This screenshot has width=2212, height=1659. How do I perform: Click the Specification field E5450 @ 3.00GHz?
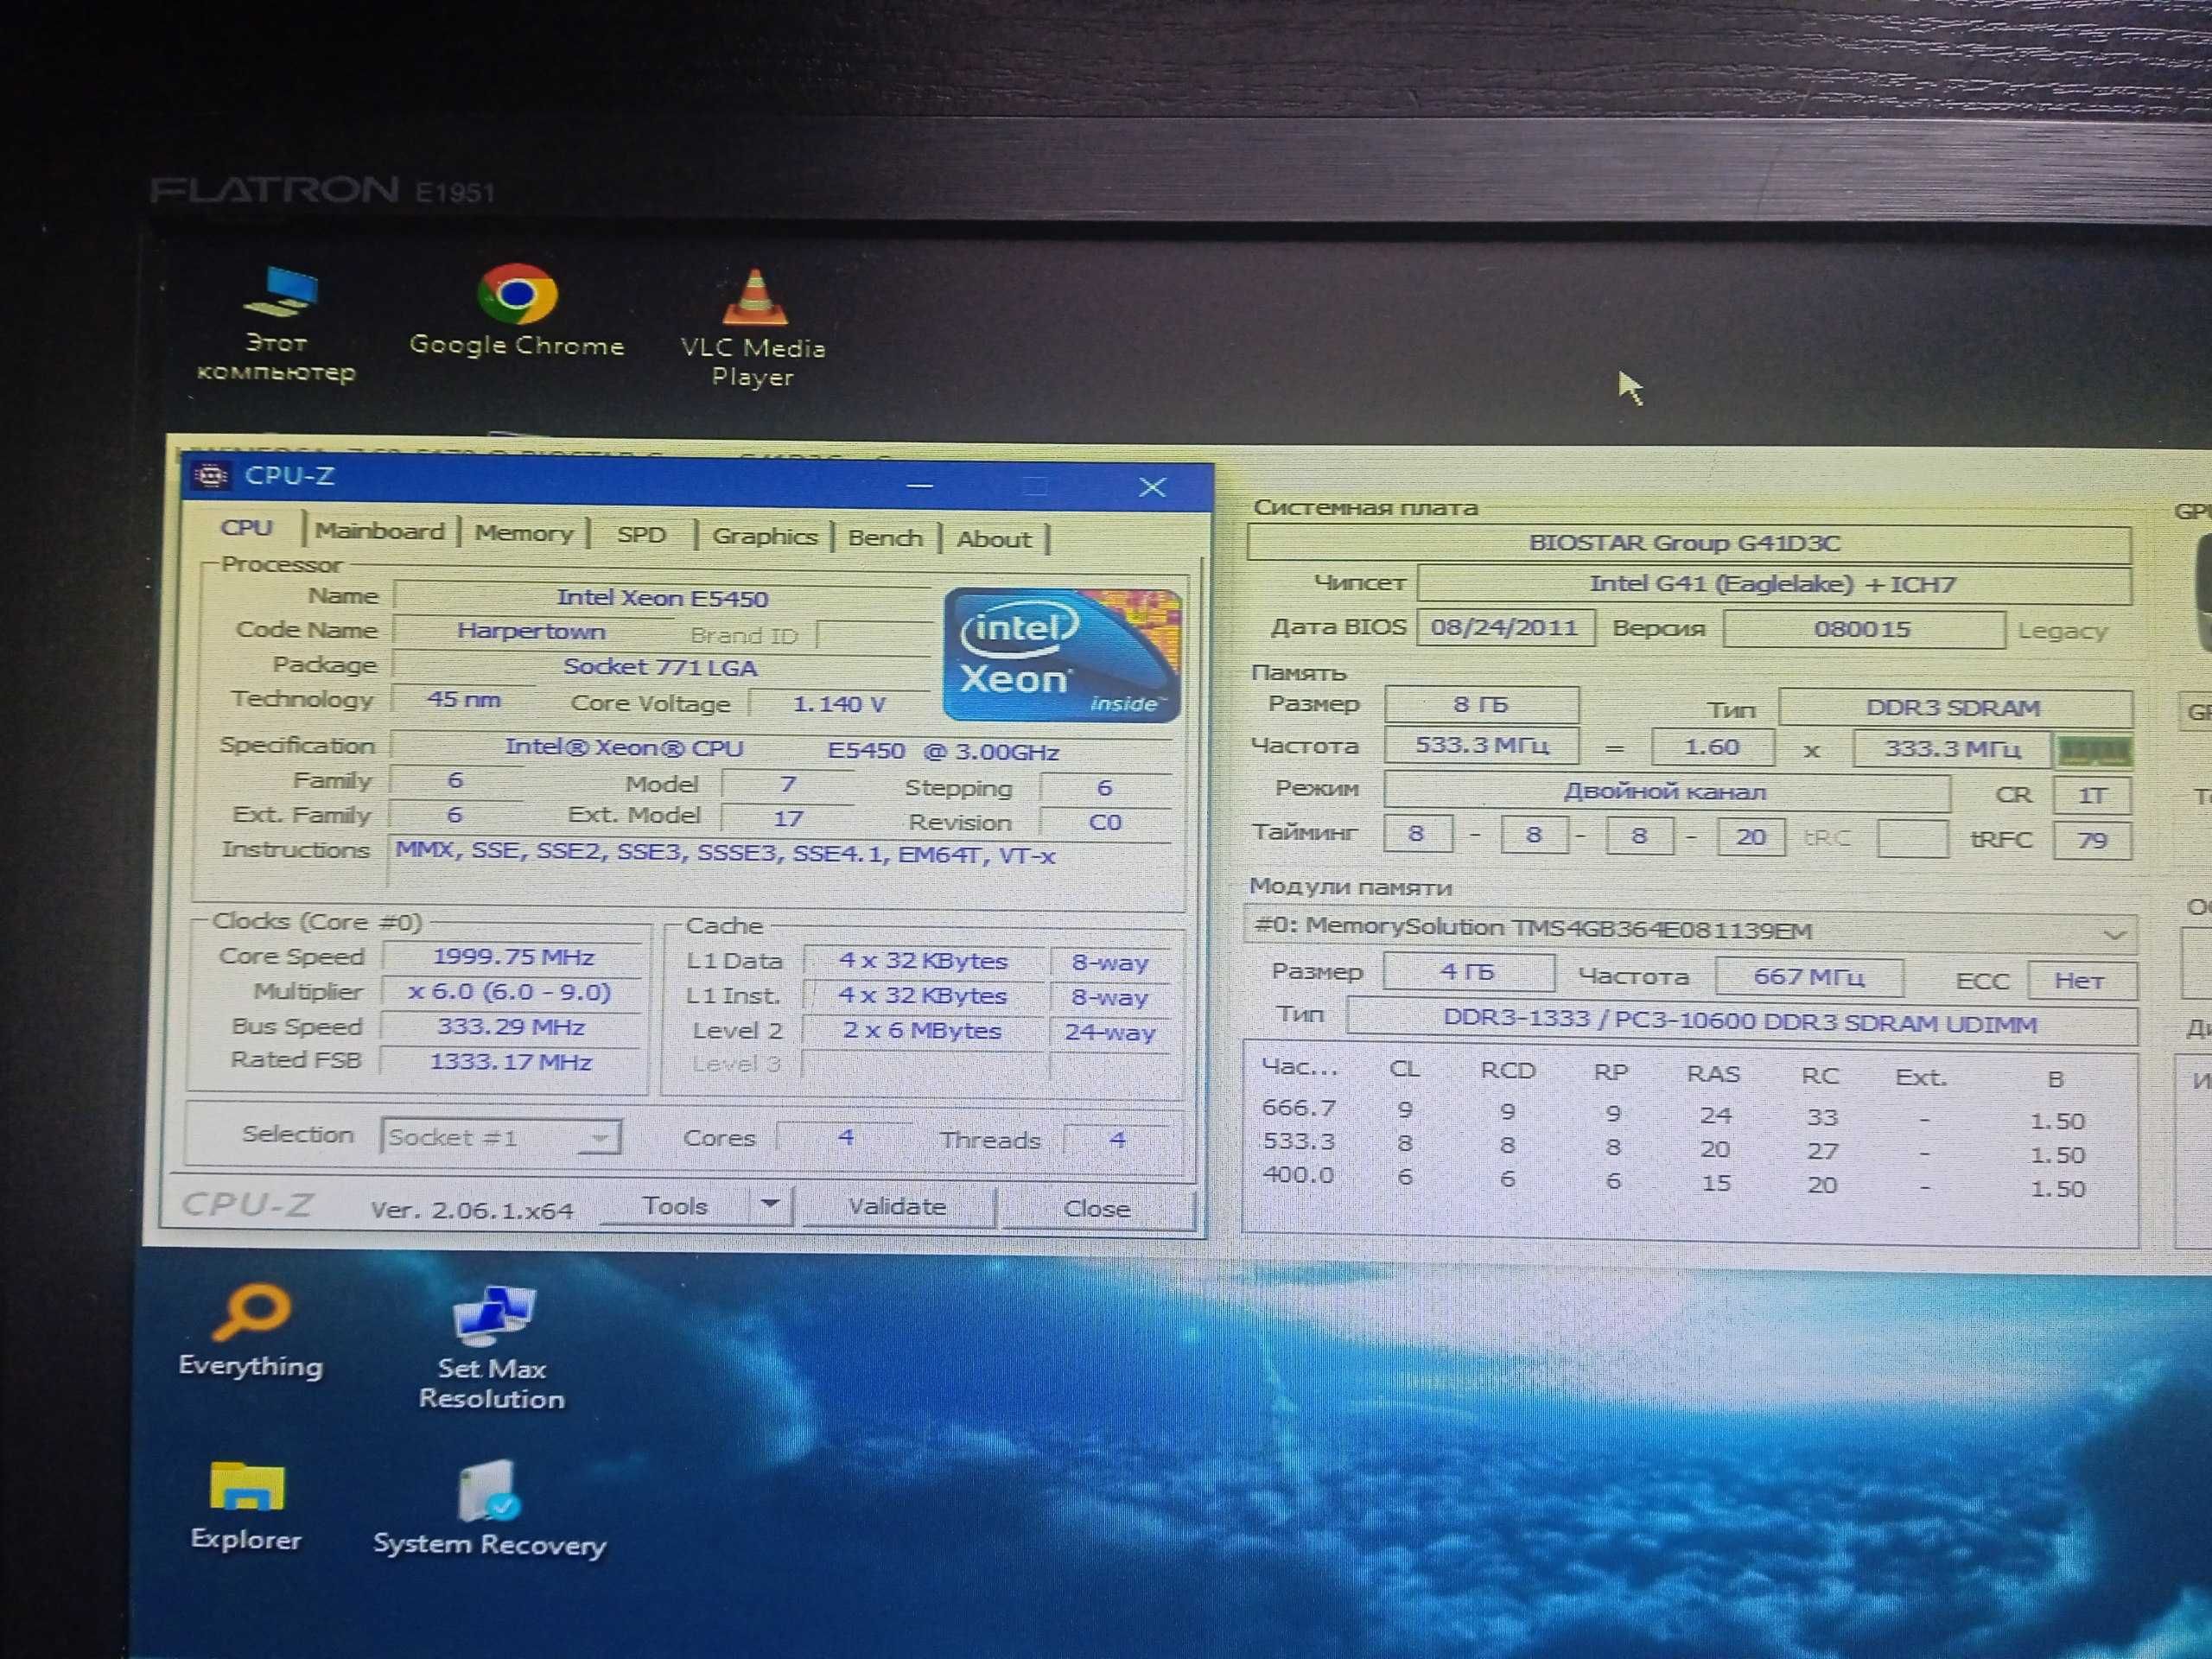click(x=781, y=749)
